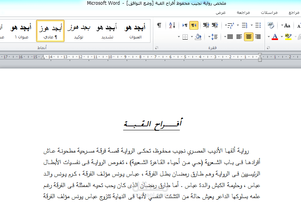This screenshot has height=202, width=301.
Task: Open bullets list dropdown arrow
Action: (x=251, y=25)
